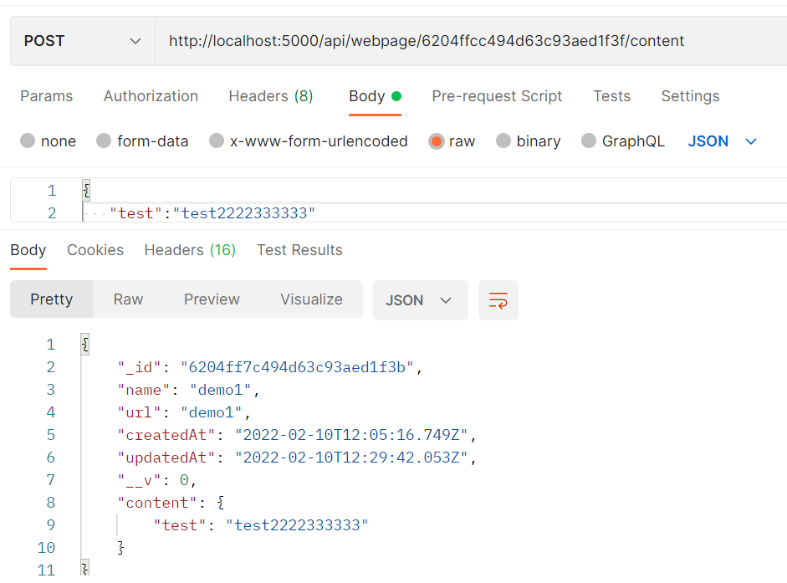
Task: Collapse response JSON at line 1 brace
Action: click(x=85, y=345)
